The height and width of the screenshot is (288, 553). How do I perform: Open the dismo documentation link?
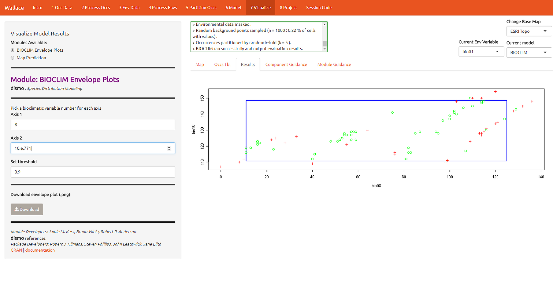(x=40, y=250)
